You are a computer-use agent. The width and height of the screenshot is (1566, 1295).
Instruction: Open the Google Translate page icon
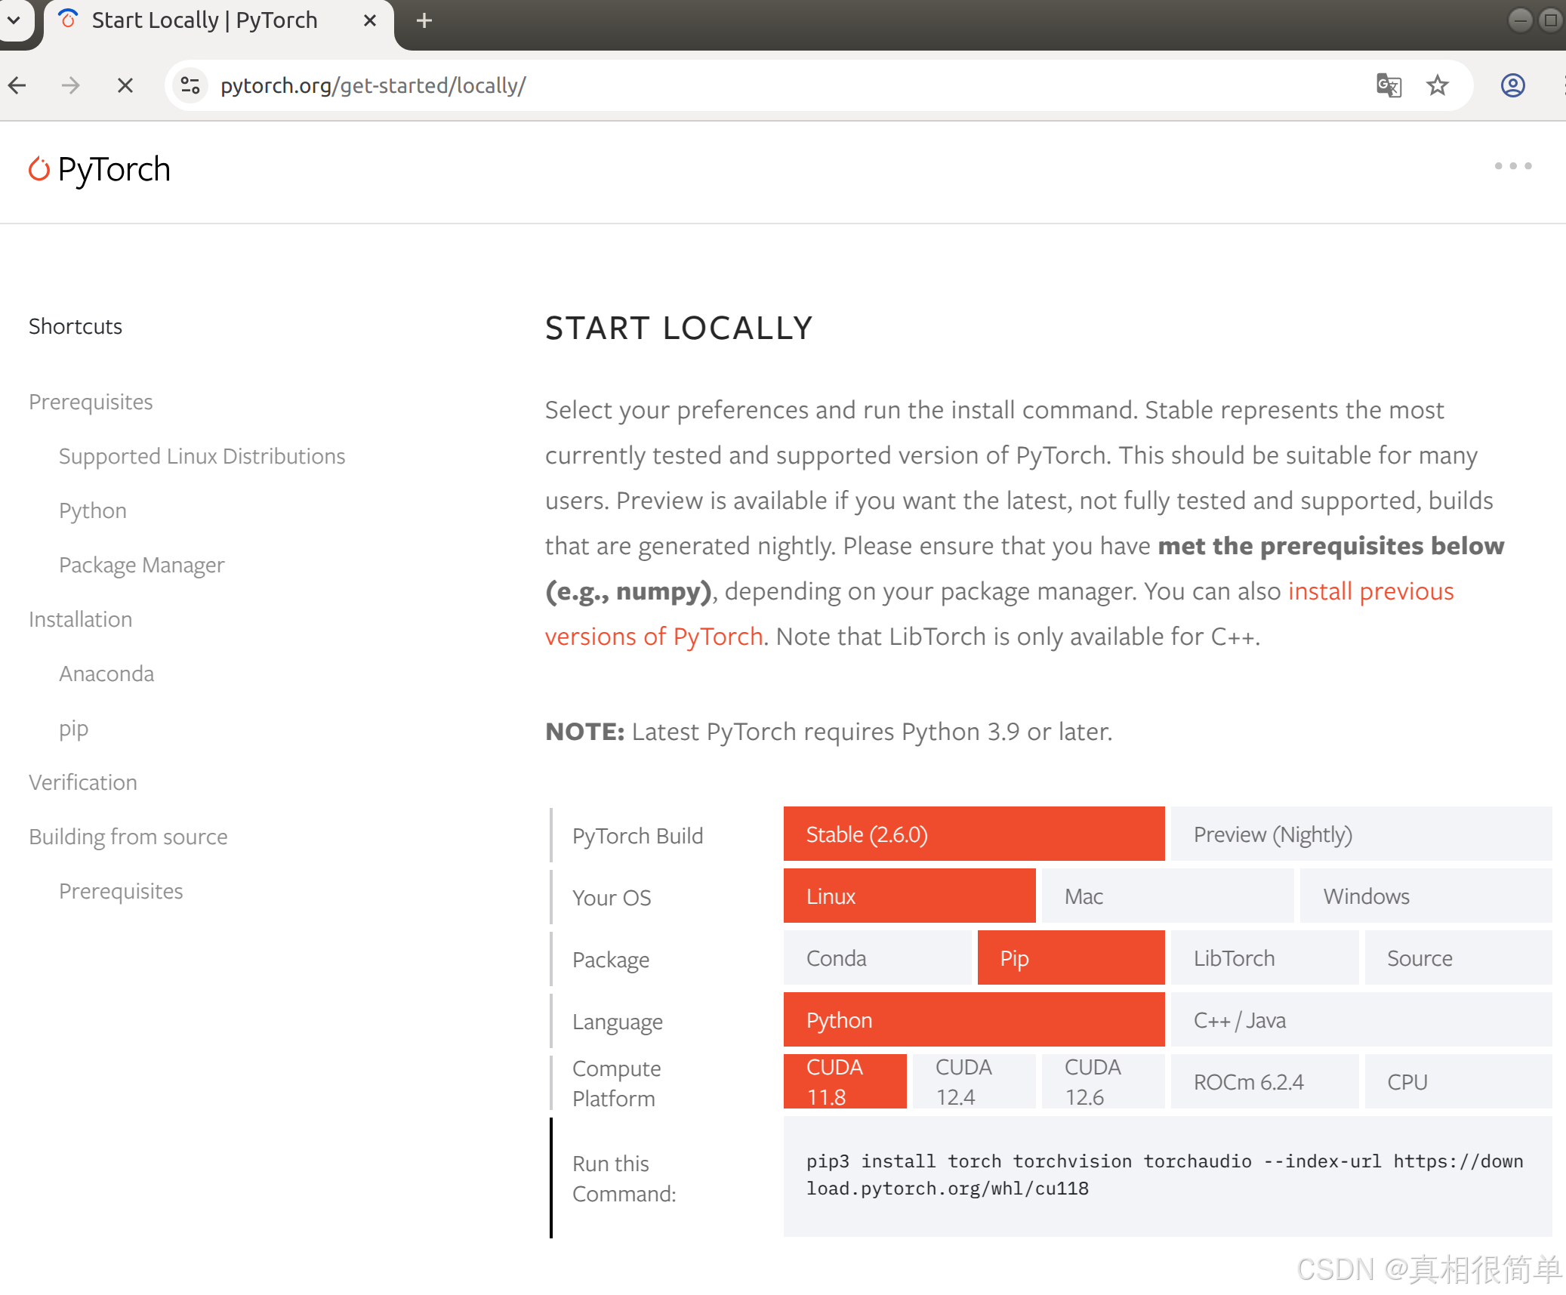[x=1389, y=85]
